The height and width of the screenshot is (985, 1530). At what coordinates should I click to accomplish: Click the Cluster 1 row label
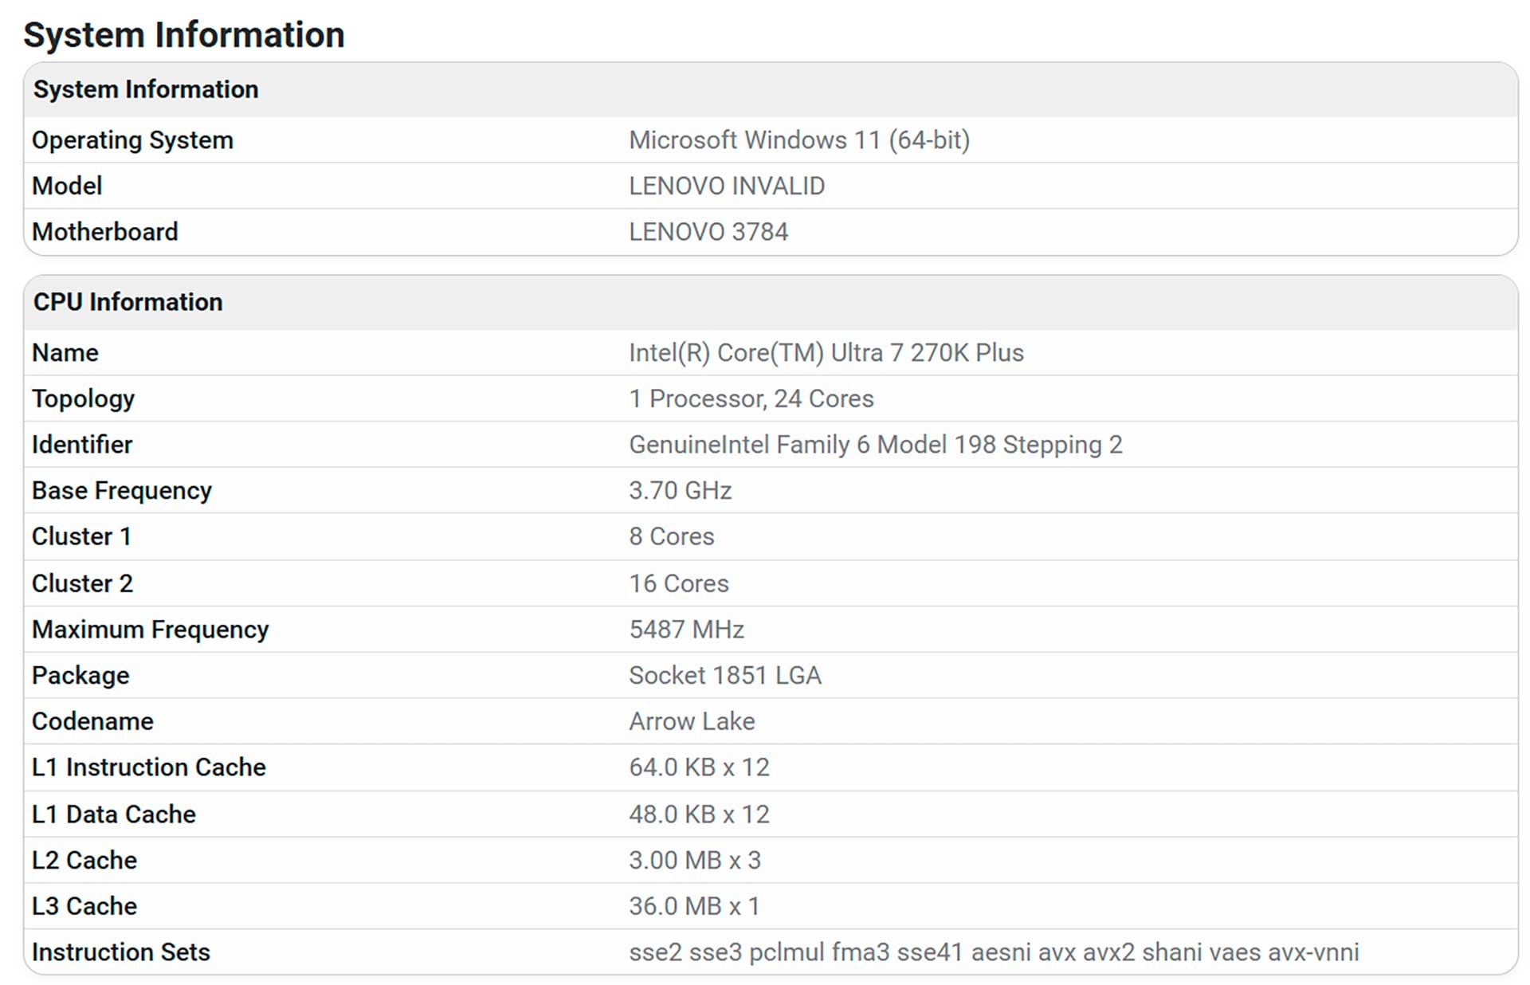81,536
